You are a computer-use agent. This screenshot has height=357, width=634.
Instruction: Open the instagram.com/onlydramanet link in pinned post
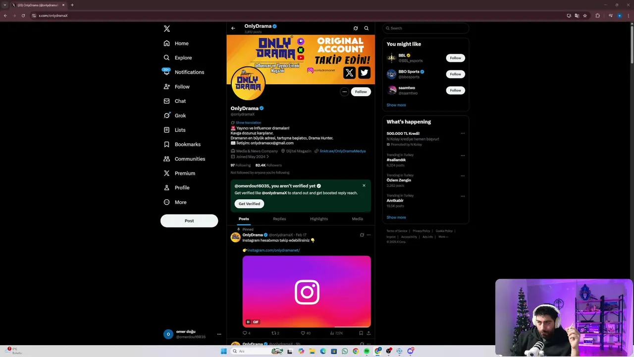pyautogui.click(x=273, y=250)
